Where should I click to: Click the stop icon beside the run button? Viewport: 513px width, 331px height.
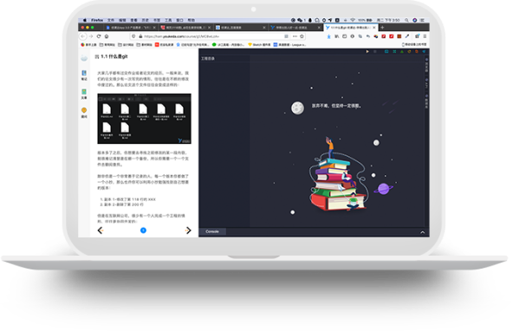(375, 52)
